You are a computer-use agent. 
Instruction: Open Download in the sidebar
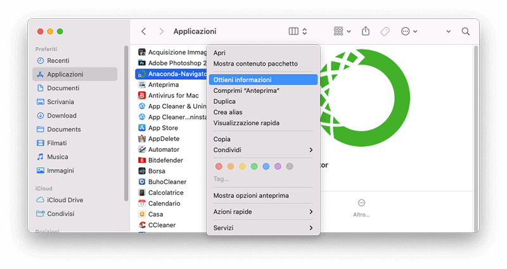pos(75,116)
